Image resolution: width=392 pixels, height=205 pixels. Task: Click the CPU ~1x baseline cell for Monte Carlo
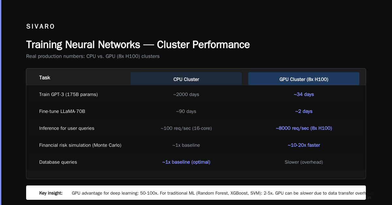(186, 145)
